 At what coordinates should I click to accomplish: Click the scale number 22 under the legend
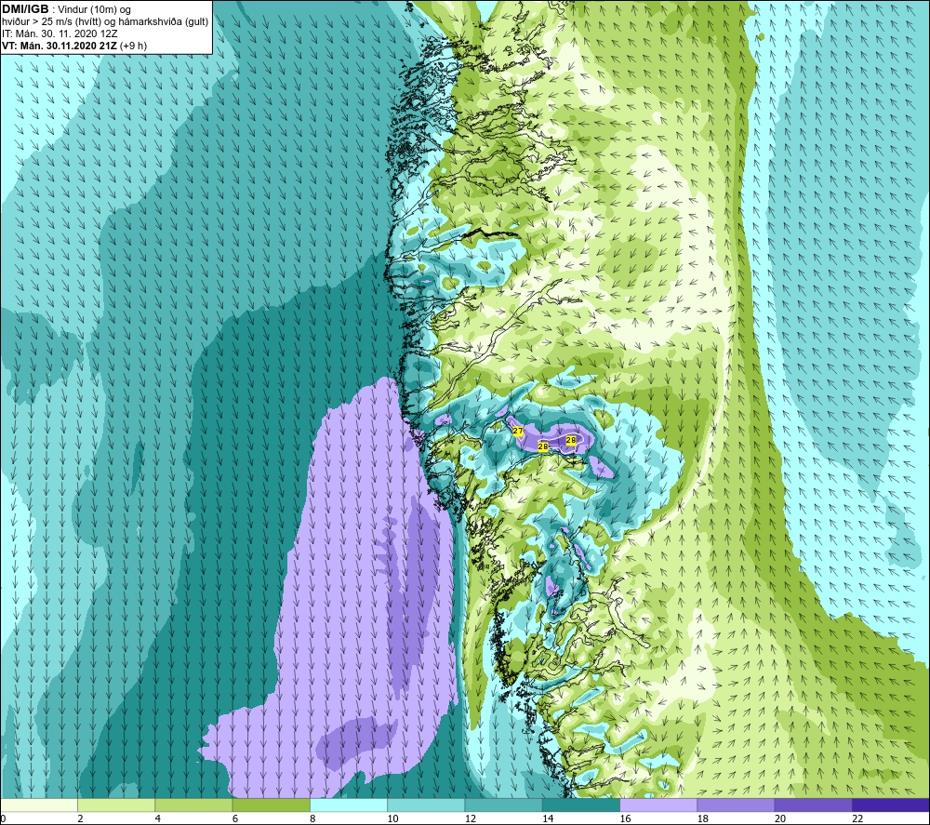click(857, 818)
